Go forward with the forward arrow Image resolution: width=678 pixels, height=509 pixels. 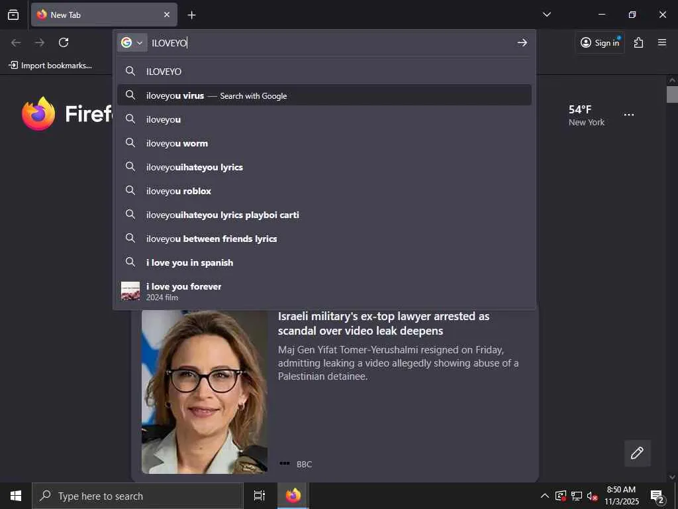[x=40, y=42]
